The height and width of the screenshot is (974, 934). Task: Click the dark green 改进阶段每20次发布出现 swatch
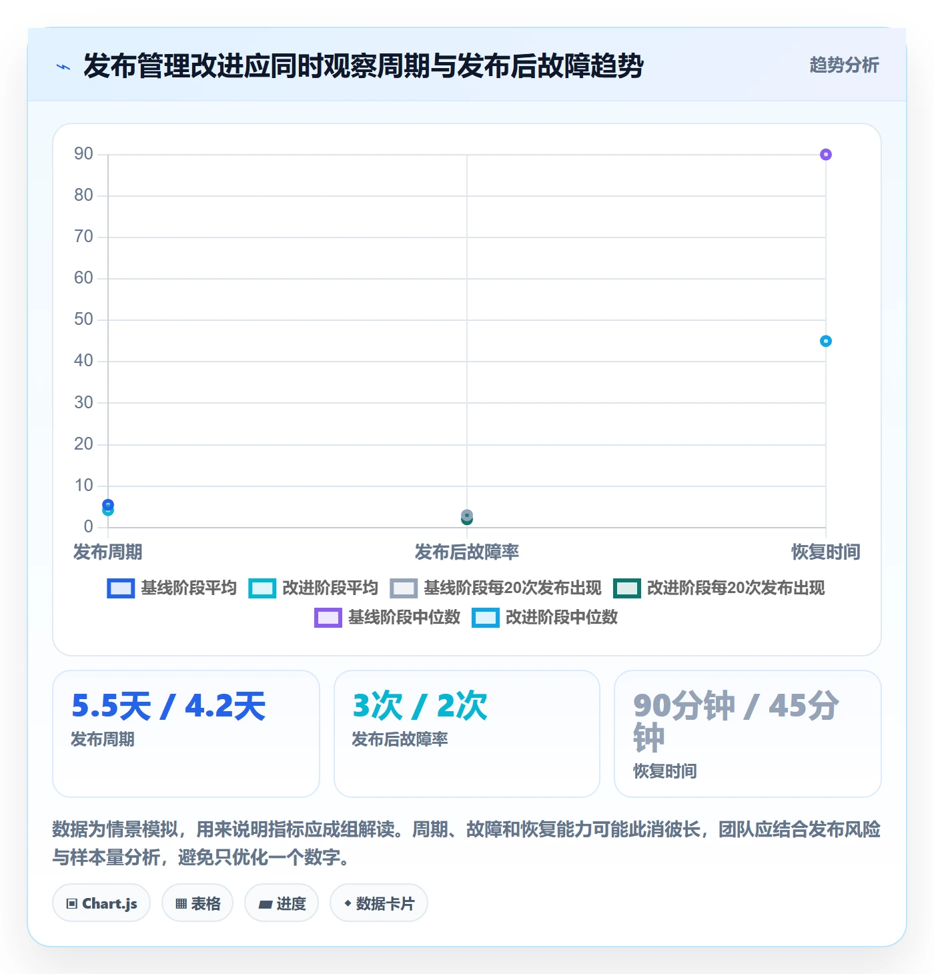pyautogui.click(x=627, y=588)
